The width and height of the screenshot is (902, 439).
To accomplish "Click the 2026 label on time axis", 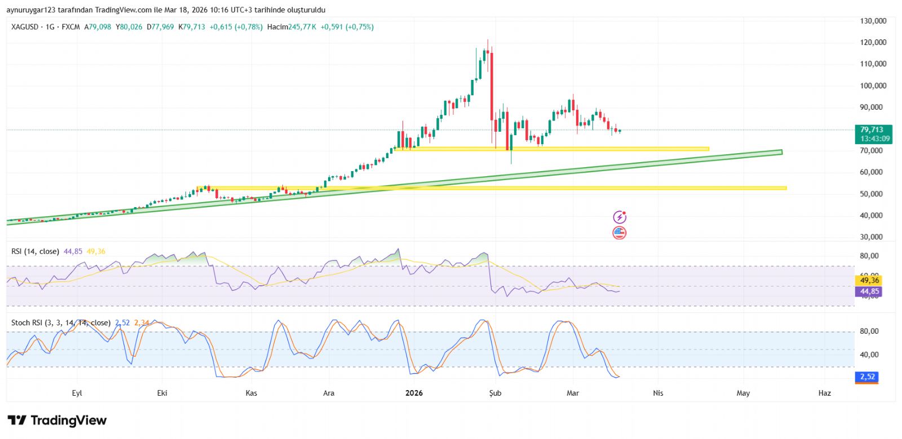I will [414, 393].
